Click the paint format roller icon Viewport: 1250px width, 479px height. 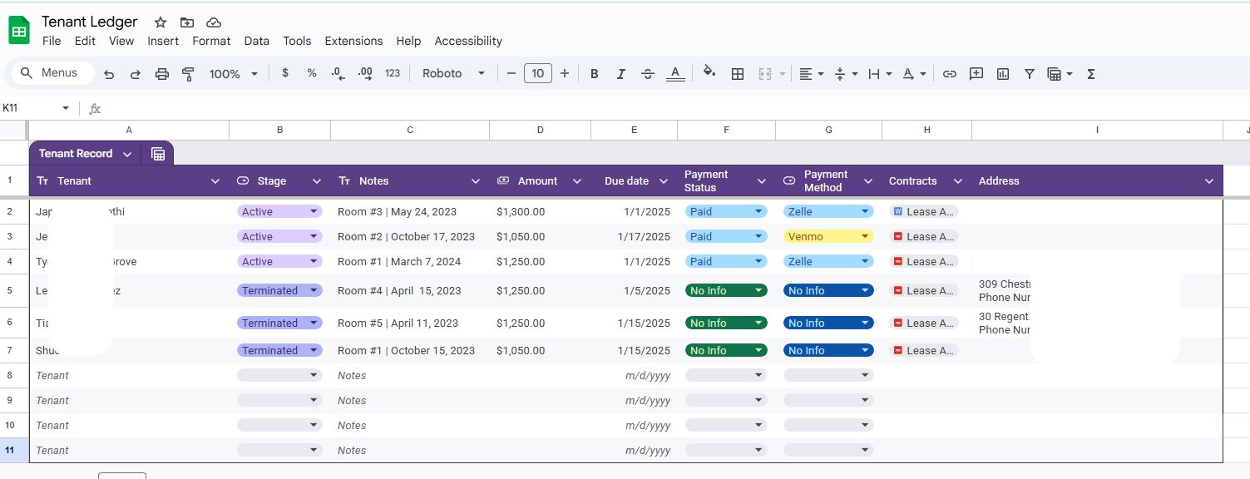pos(188,74)
